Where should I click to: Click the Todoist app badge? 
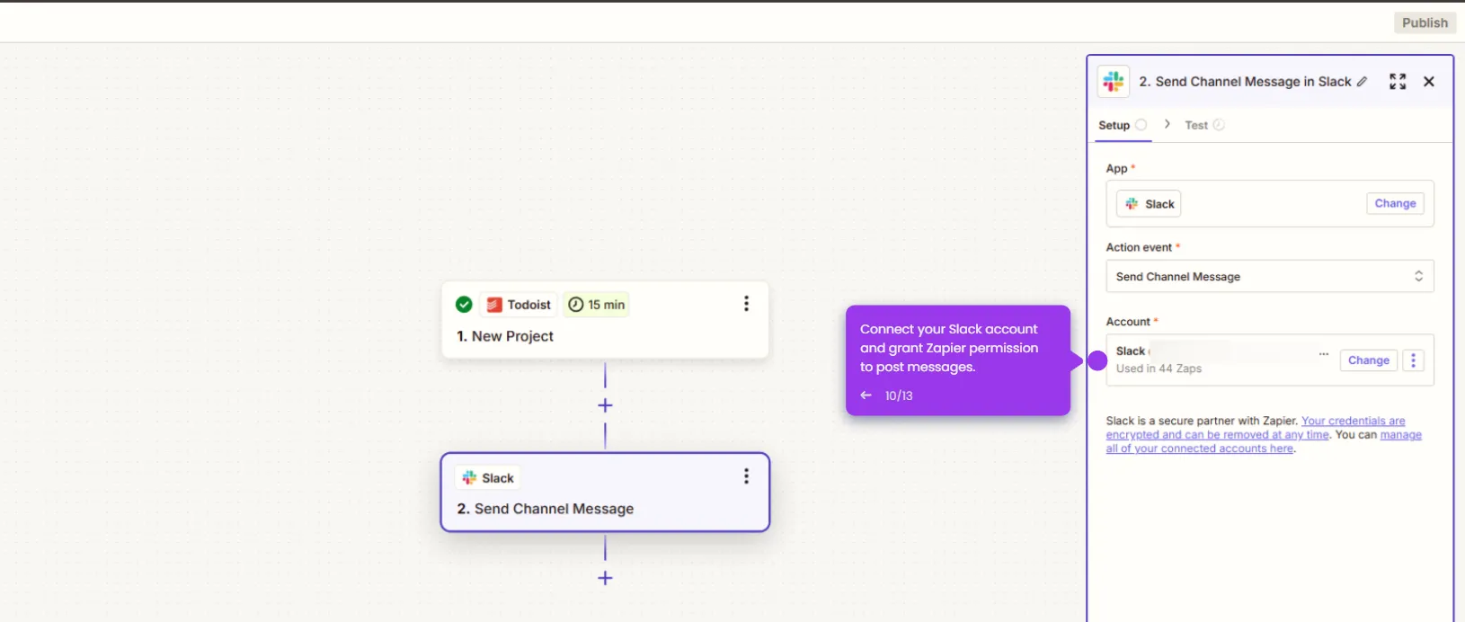tap(519, 305)
